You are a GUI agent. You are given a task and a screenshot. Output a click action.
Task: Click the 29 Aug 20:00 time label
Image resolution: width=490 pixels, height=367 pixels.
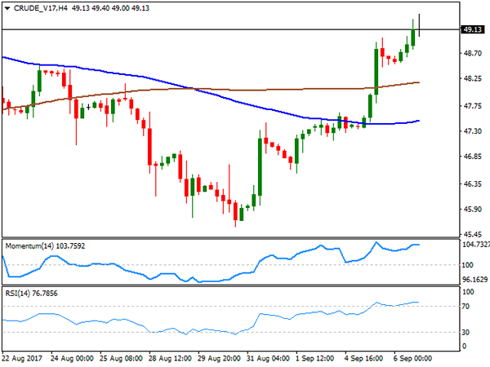tap(219, 358)
